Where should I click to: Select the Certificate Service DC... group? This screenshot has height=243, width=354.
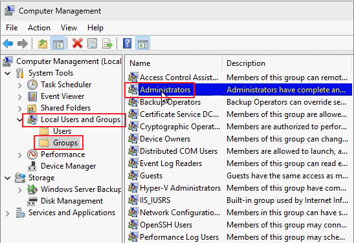179,114
